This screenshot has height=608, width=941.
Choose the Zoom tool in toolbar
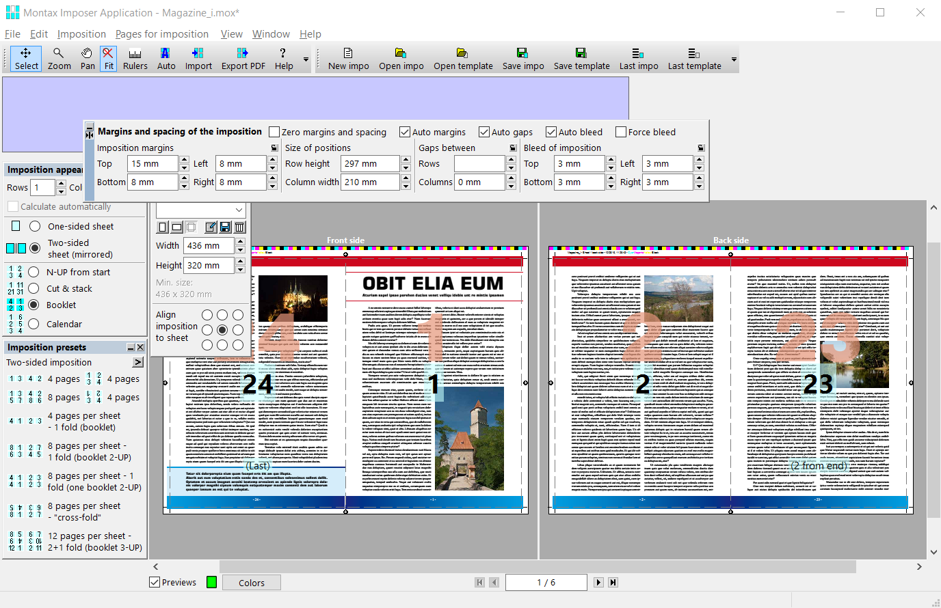[59, 59]
